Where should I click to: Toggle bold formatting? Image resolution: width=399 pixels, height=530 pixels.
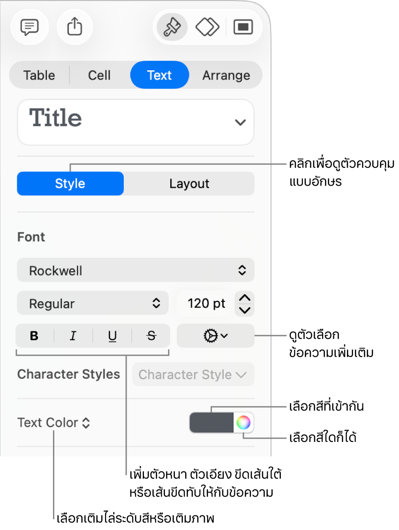point(34,336)
